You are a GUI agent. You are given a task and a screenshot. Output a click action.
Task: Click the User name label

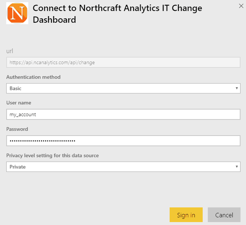(18, 103)
